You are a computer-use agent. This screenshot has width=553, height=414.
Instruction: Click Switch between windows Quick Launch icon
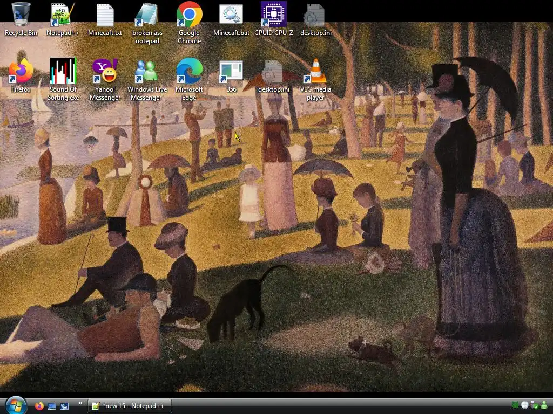(64, 406)
